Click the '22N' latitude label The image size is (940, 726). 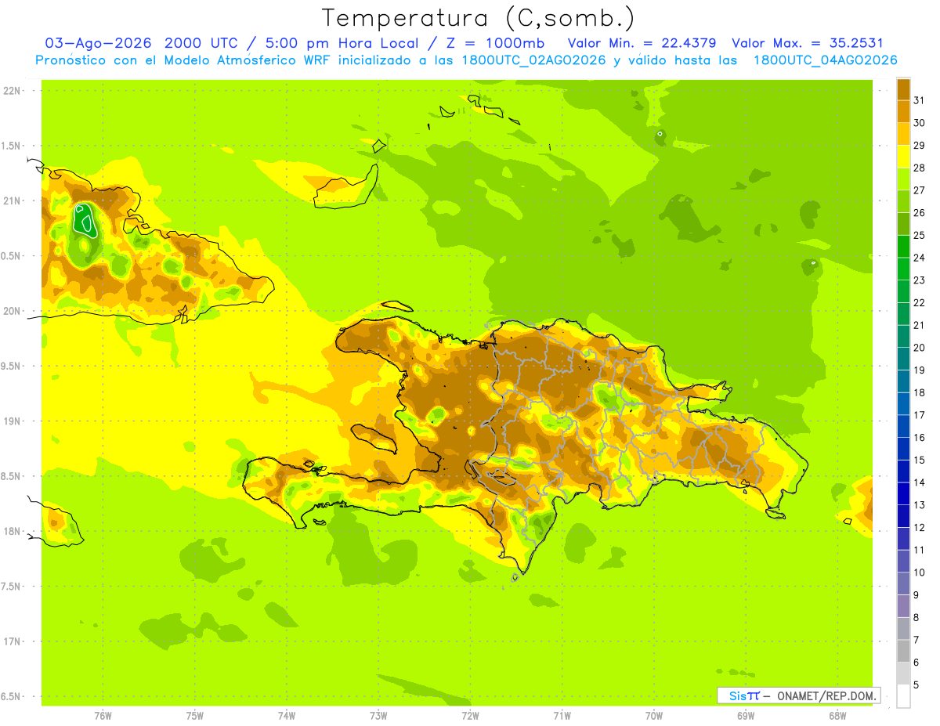pos(11,91)
